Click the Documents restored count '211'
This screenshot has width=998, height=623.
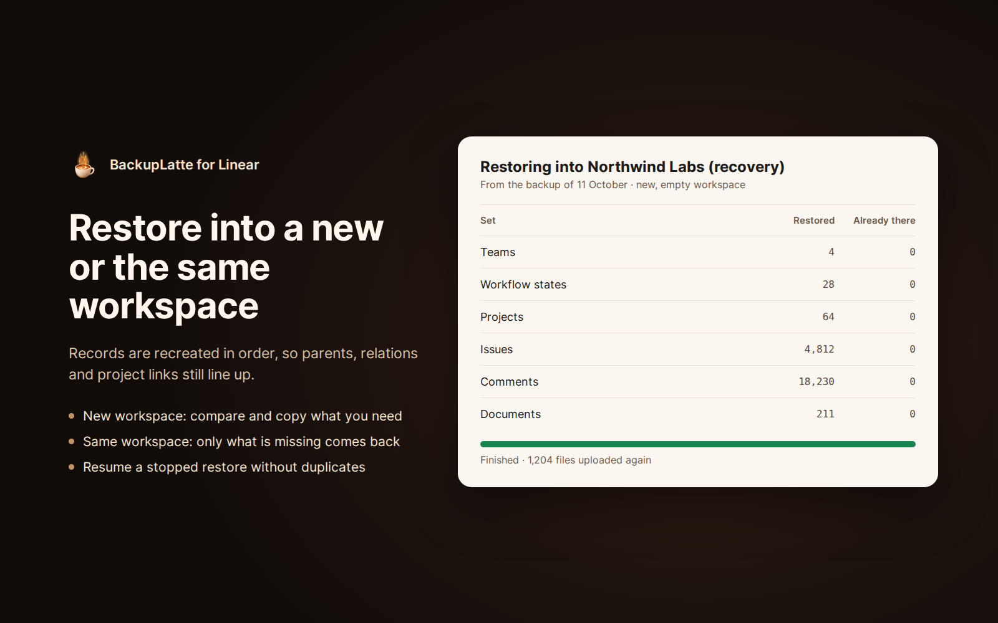click(825, 414)
